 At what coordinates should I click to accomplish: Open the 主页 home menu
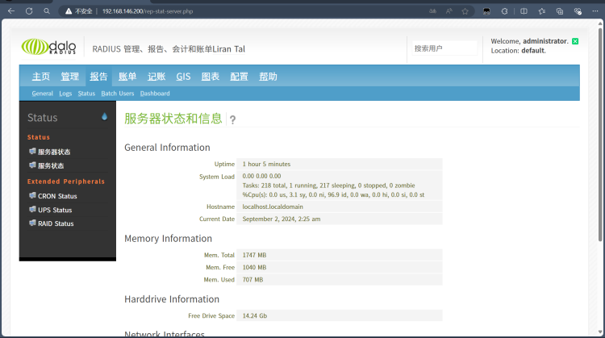pos(41,77)
